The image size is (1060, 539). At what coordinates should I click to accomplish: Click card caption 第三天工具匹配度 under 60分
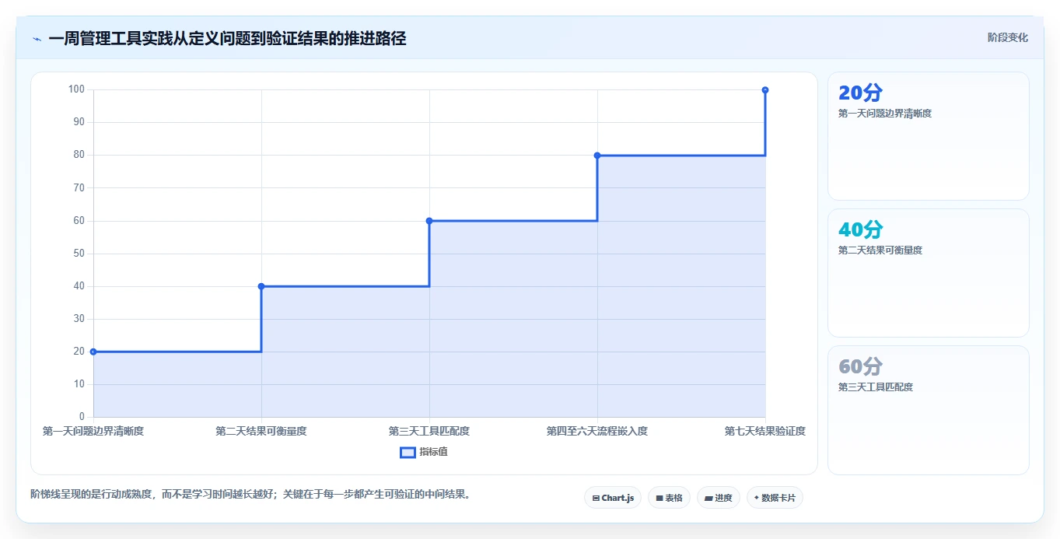[x=876, y=387]
